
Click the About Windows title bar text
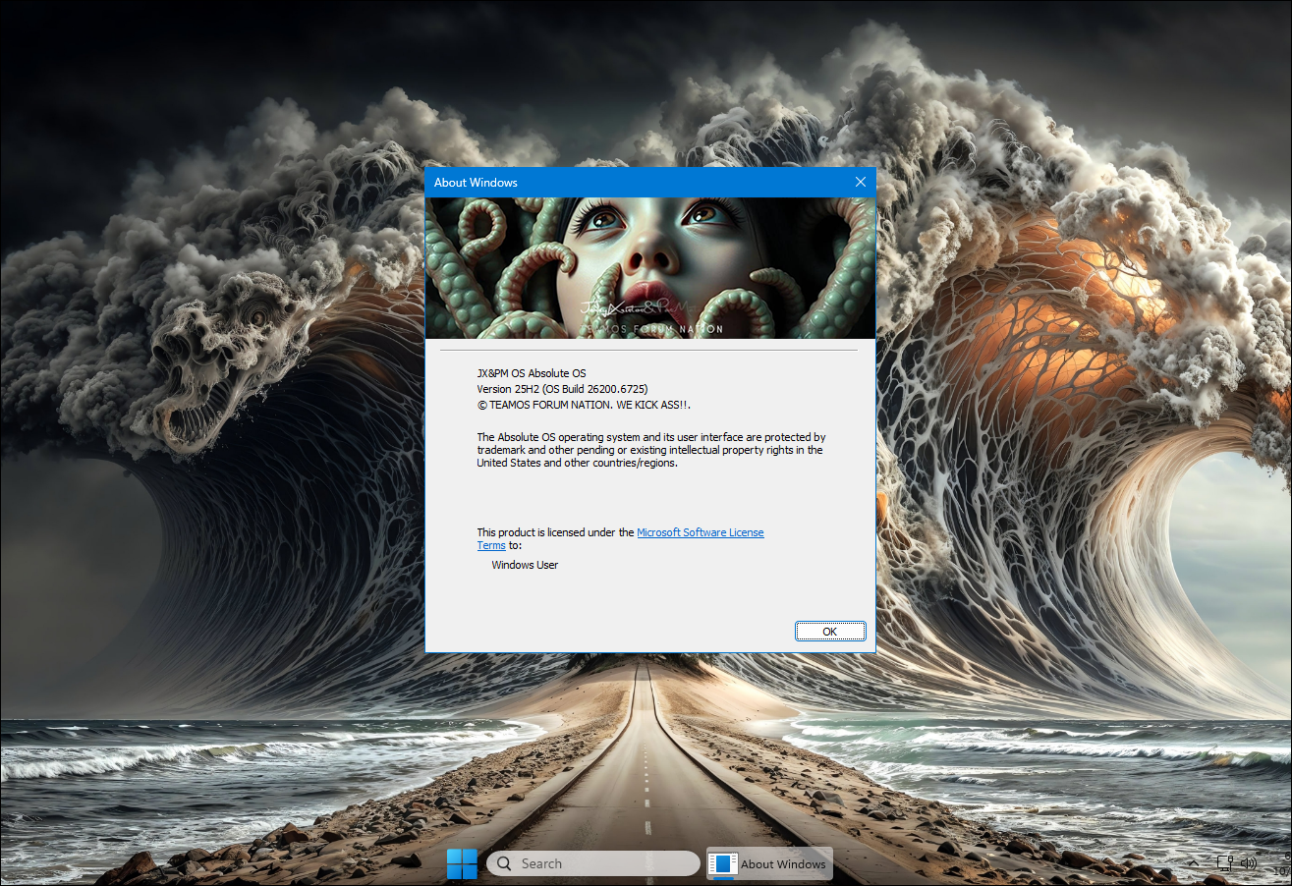[476, 183]
